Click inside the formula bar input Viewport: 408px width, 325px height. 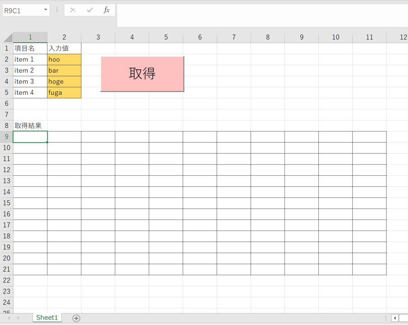pos(262,16)
